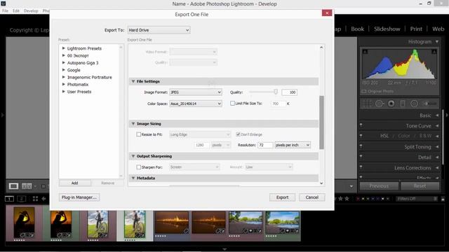This screenshot has height=252, width=449.
Task: Click the Reset button in Develop panel
Action: click(x=420, y=186)
